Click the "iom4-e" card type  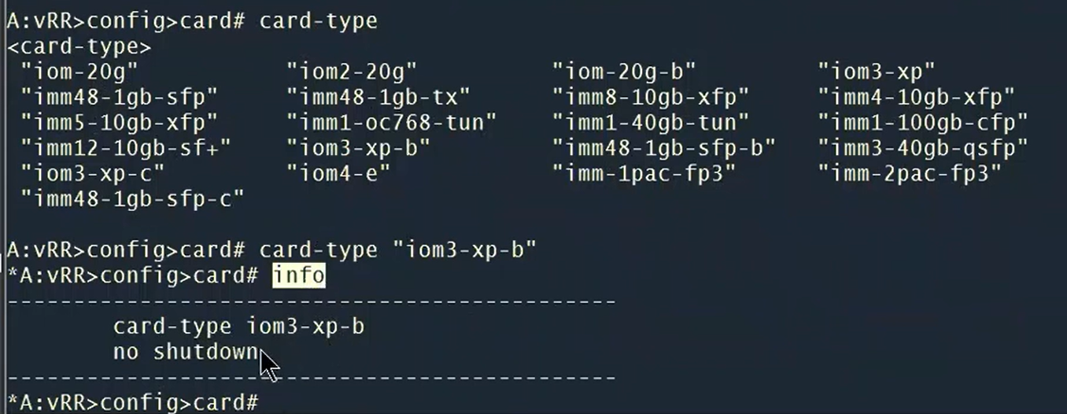tap(338, 172)
